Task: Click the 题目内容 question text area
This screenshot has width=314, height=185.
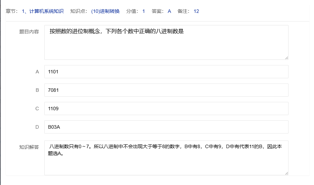Action: pos(166,42)
